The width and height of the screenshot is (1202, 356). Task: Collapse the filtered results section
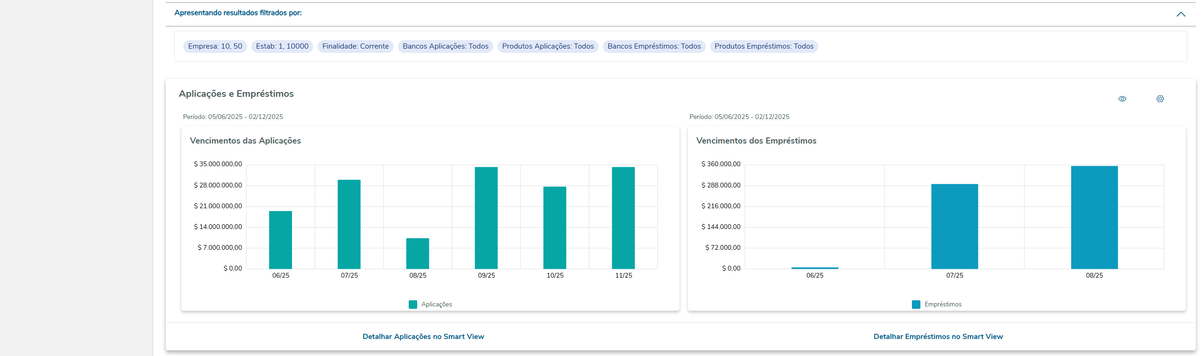pos(1181,14)
